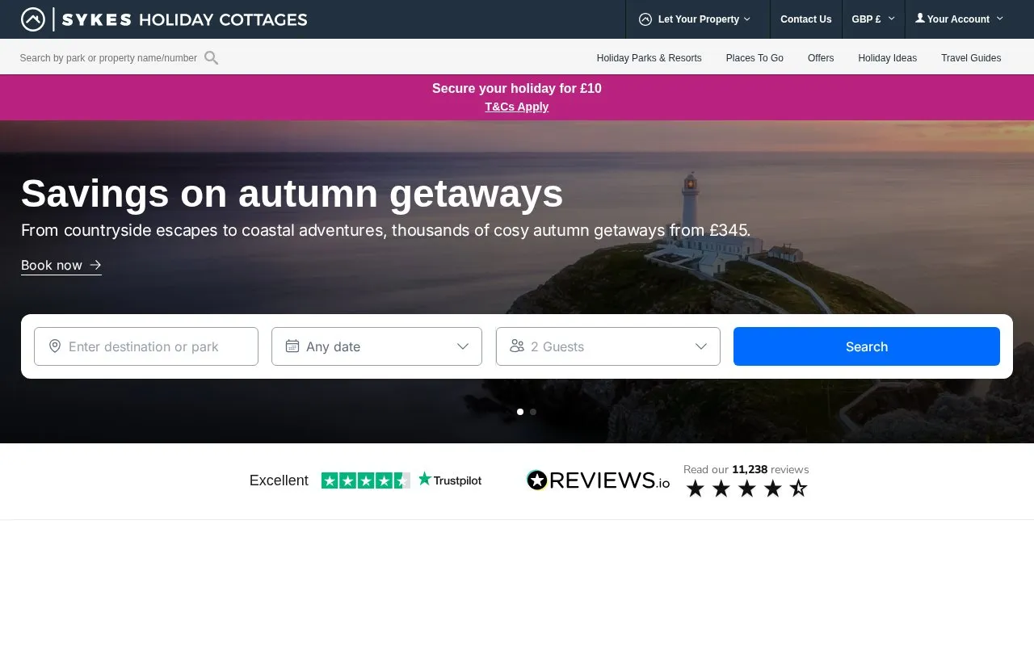This screenshot has width=1034, height=646.
Task: Click the Excellent rating label
Action: (279, 480)
